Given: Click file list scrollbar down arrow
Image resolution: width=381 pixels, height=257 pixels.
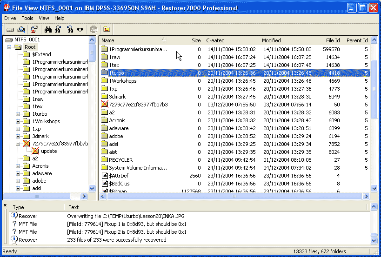Looking at the screenshot, I should click(x=374, y=188).
